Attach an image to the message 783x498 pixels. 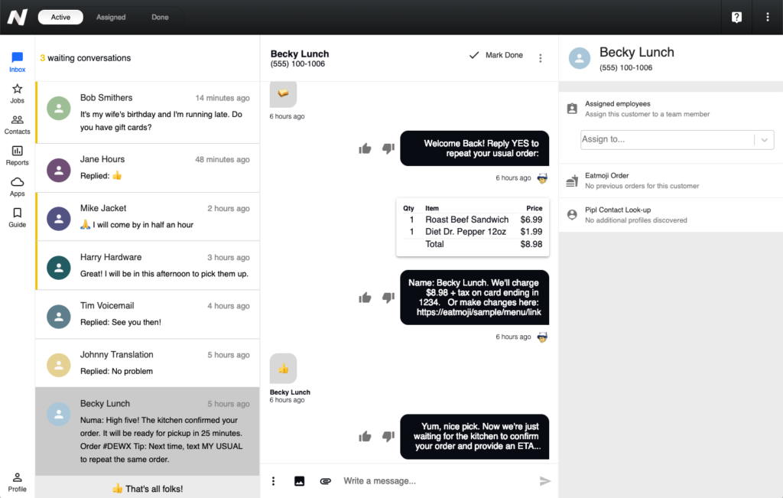tap(299, 481)
